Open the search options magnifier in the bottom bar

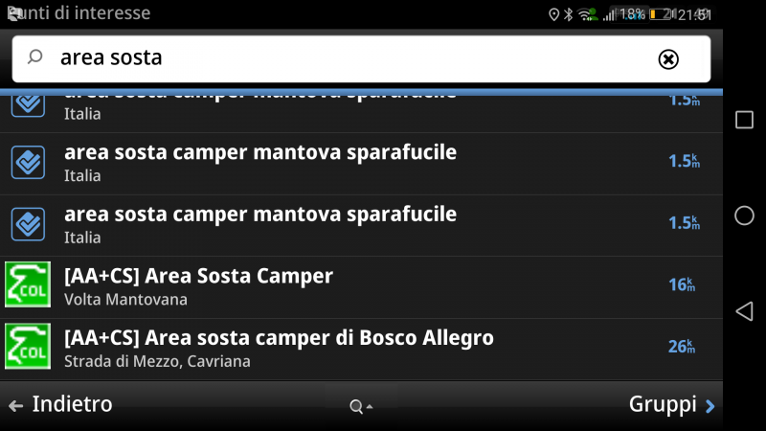[361, 405]
